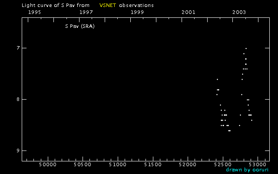Viewport: 278px width, 174px height.
Task: Click the year label 1997
Action: coord(86,12)
